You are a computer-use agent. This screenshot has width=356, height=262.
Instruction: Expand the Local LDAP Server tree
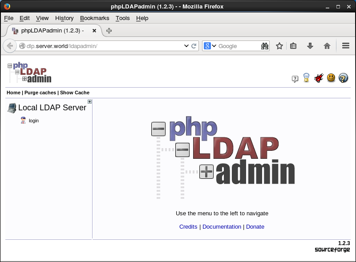90,102
